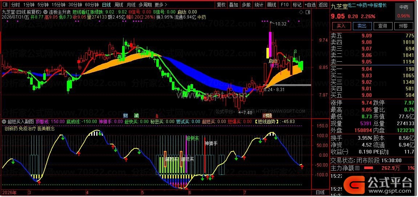
Task: Click the 预警 alert button
Action: 403,26
